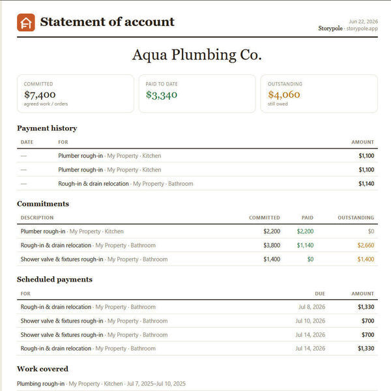
Task: Click the Outstanding column header in Commitments table
Action: coord(356,218)
